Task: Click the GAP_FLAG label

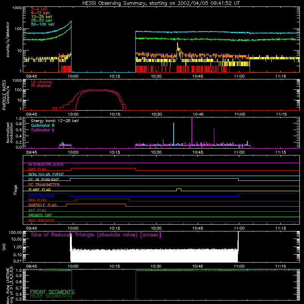Action: (37, 169)
